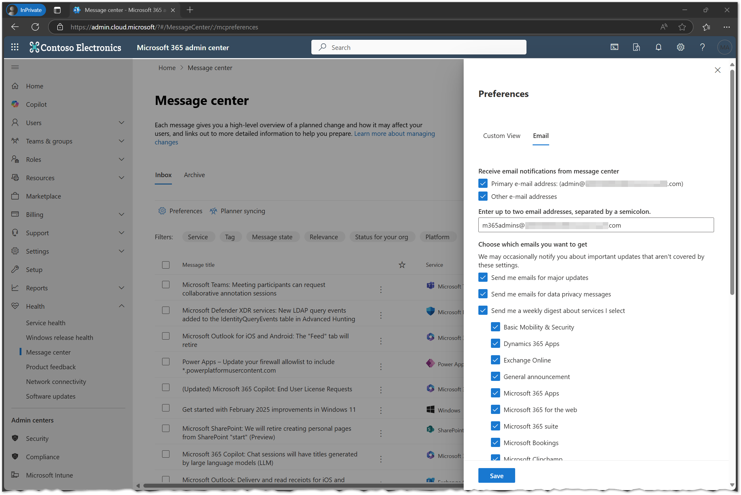Click the Copilot icon in the sidebar

[x=15, y=104]
